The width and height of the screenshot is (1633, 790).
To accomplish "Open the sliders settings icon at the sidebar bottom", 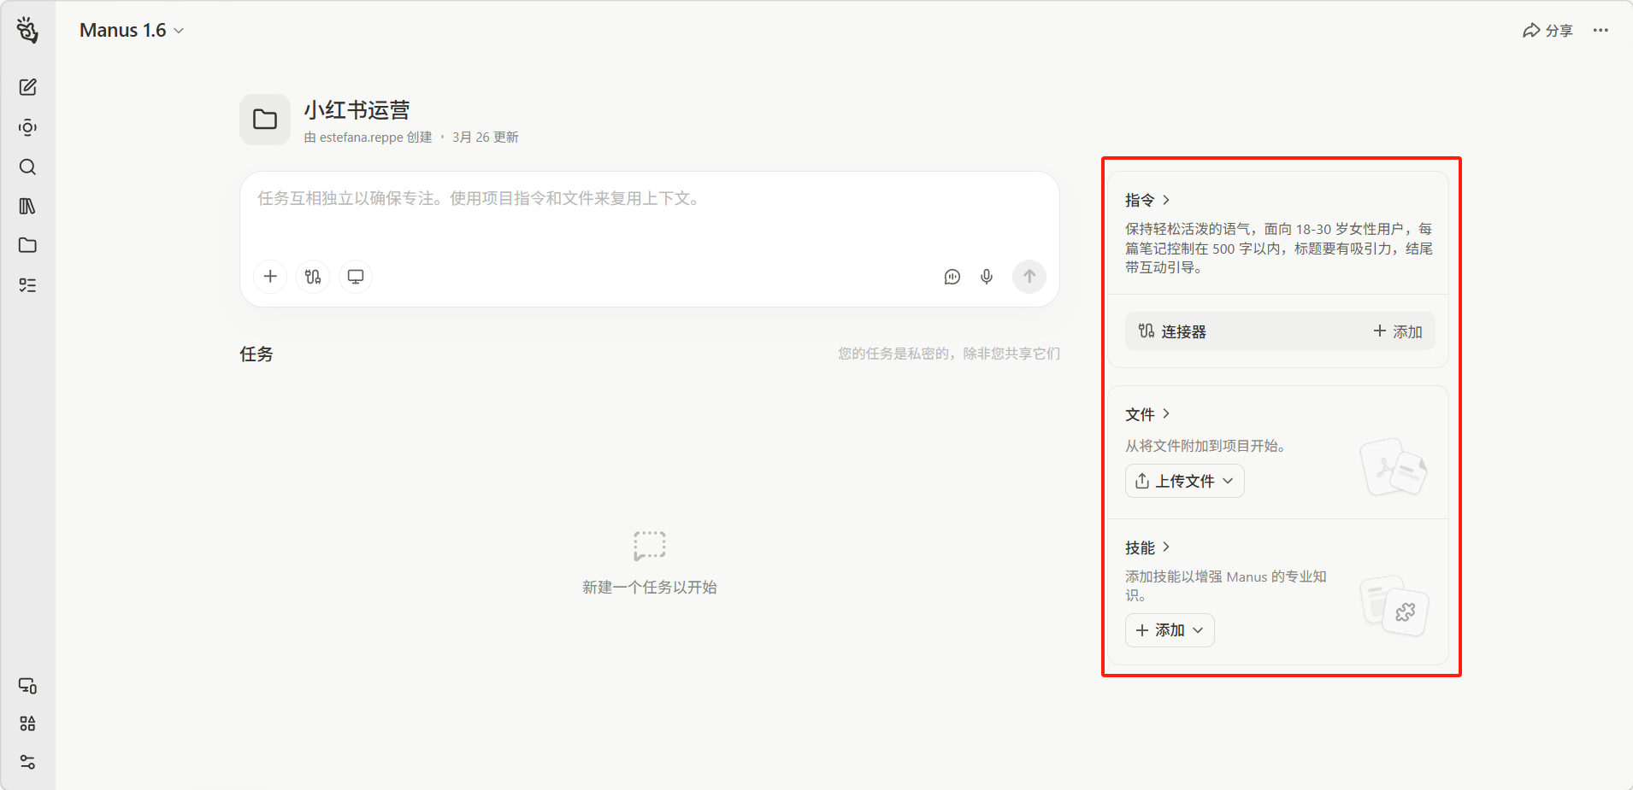I will [27, 762].
